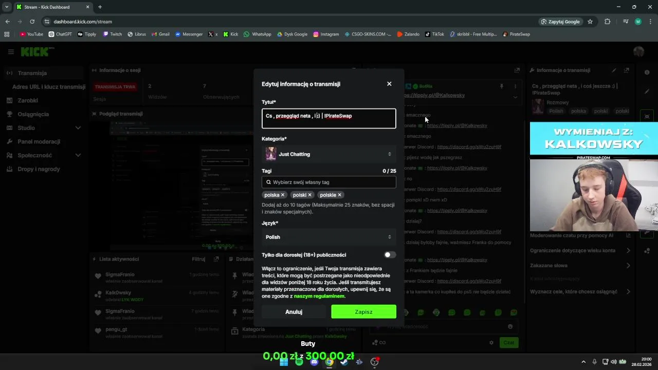Open the Windows Start menu
The height and width of the screenshot is (370, 658).
click(x=284, y=362)
